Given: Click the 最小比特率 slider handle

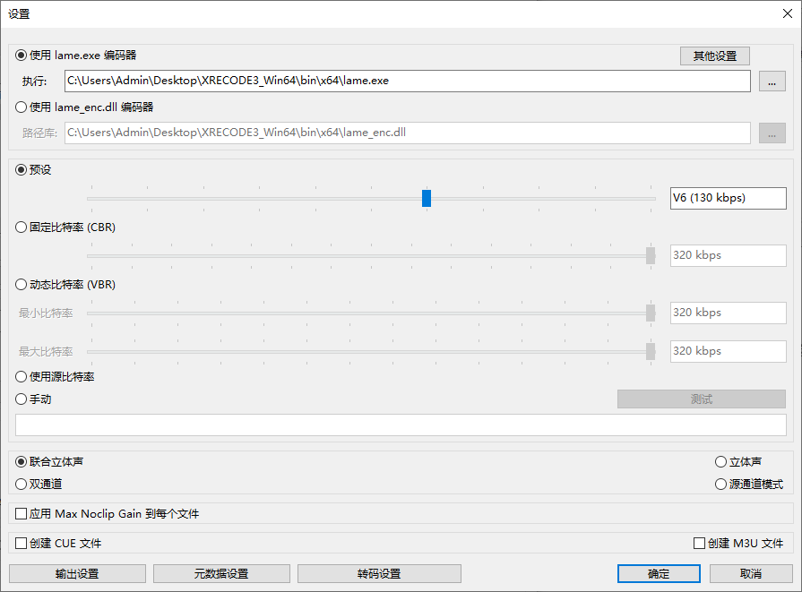Looking at the screenshot, I should pos(651,313).
